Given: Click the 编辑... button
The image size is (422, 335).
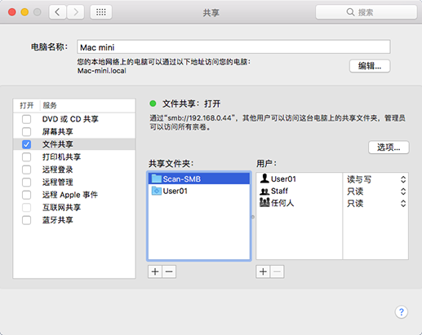Looking at the screenshot, I should click(370, 66).
